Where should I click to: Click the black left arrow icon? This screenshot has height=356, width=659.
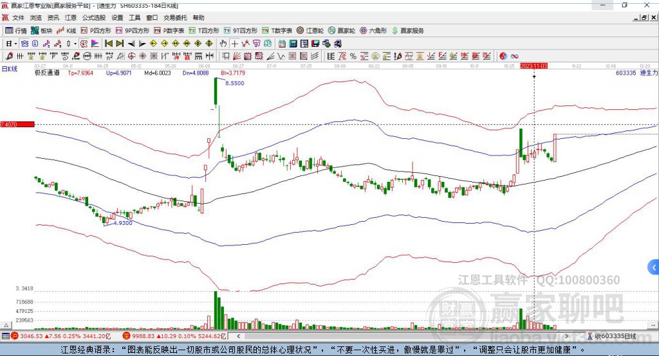(x=131, y=44)
